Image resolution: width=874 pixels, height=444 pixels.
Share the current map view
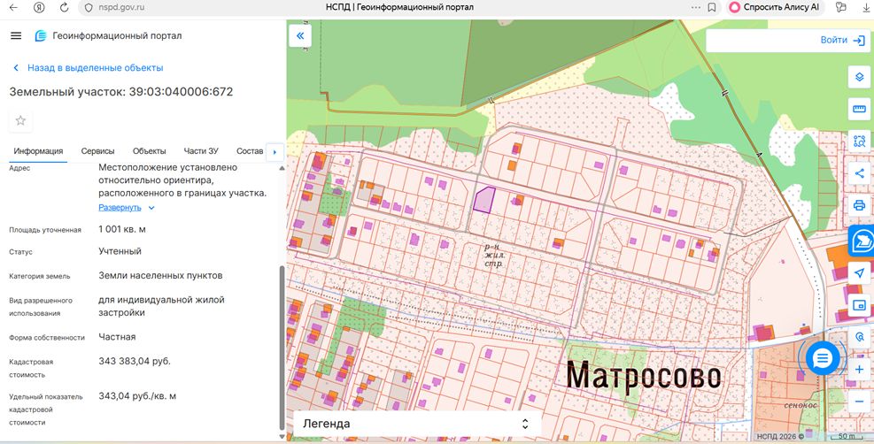(858, 173)
